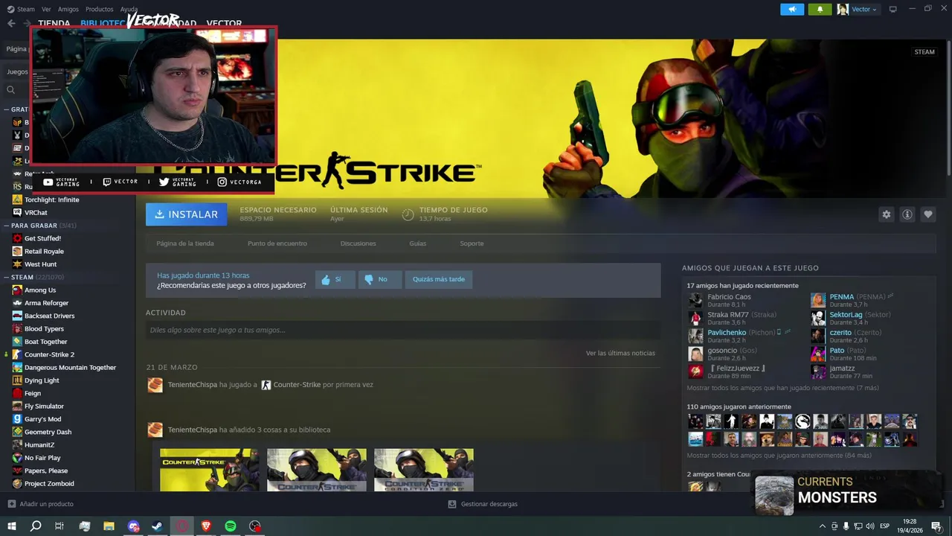This screenshot has width=952, height=536.
Task: Open Fabricio Caos friend profile
Action: click(729, 296)
